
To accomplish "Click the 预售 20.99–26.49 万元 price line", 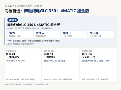I will coord(95,79).
